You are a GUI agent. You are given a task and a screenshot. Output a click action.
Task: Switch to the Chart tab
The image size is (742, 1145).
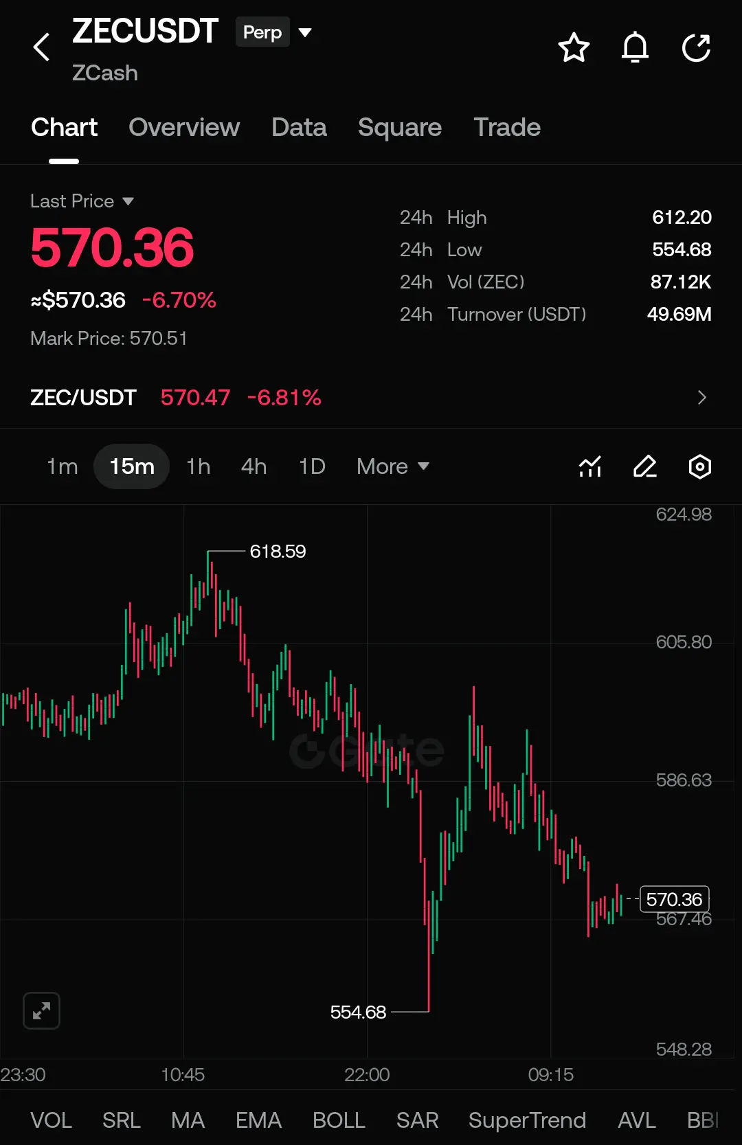pos(64,128)
